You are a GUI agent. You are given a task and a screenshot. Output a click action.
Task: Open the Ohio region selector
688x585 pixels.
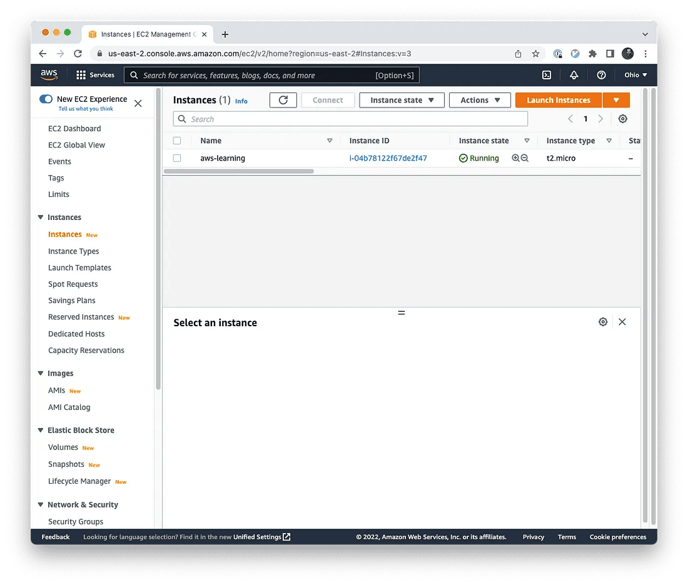(635, 75)
